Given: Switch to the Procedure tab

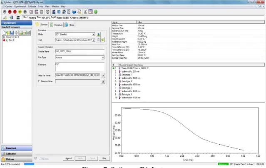Looking at the screenshot, I should coord(57,25).
